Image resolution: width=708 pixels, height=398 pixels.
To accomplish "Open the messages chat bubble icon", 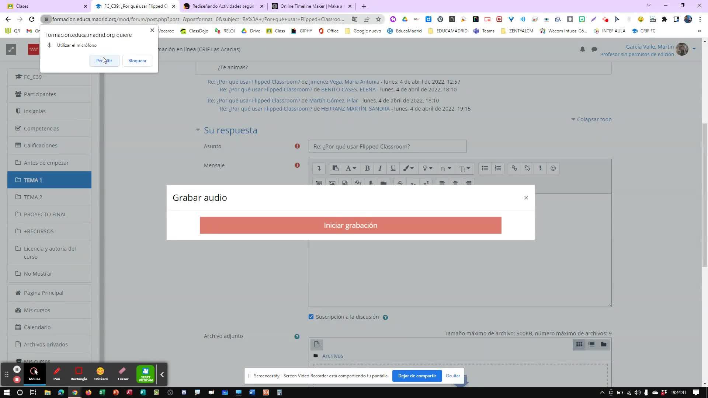I will [x=594, y=49].
